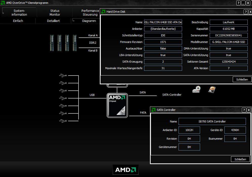Click the third USB port icon
Screen dimensions: 252x177
pyautogui.click(x=63, y=90)
